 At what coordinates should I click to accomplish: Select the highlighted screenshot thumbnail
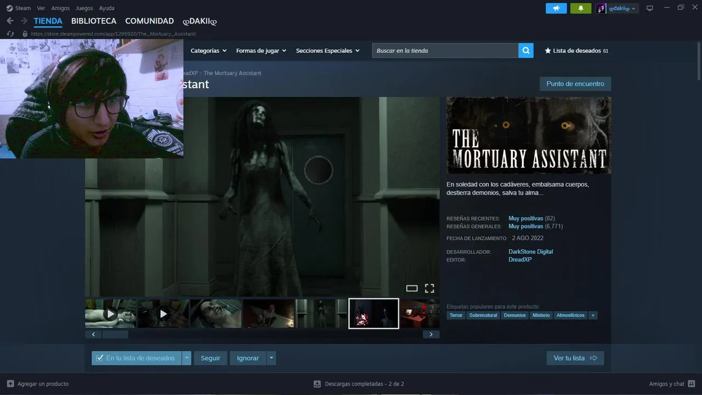pyautogui.click(x=373, y=314)
